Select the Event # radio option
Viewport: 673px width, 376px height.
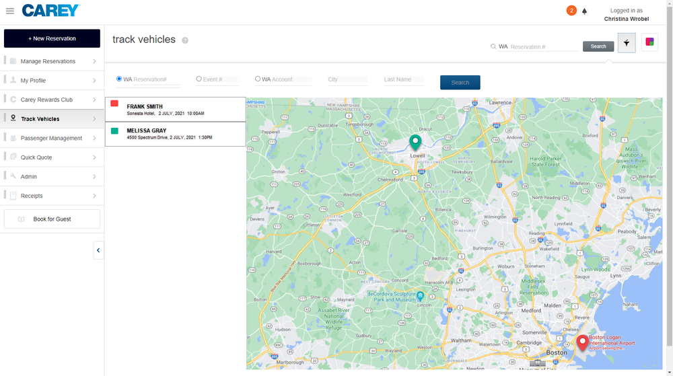point(199,79)
